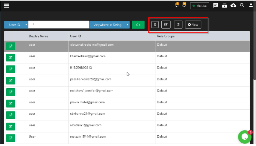Screen dimensions: 256x146
Task: Open record for matazin1544@gmail.com via green icon
Action: pos(11,138)
